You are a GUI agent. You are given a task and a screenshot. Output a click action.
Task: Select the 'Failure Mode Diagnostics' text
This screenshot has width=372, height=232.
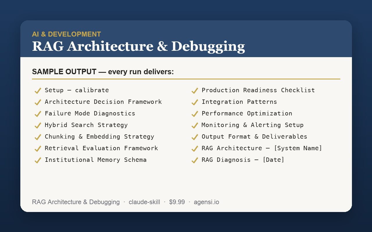[90, 113]
